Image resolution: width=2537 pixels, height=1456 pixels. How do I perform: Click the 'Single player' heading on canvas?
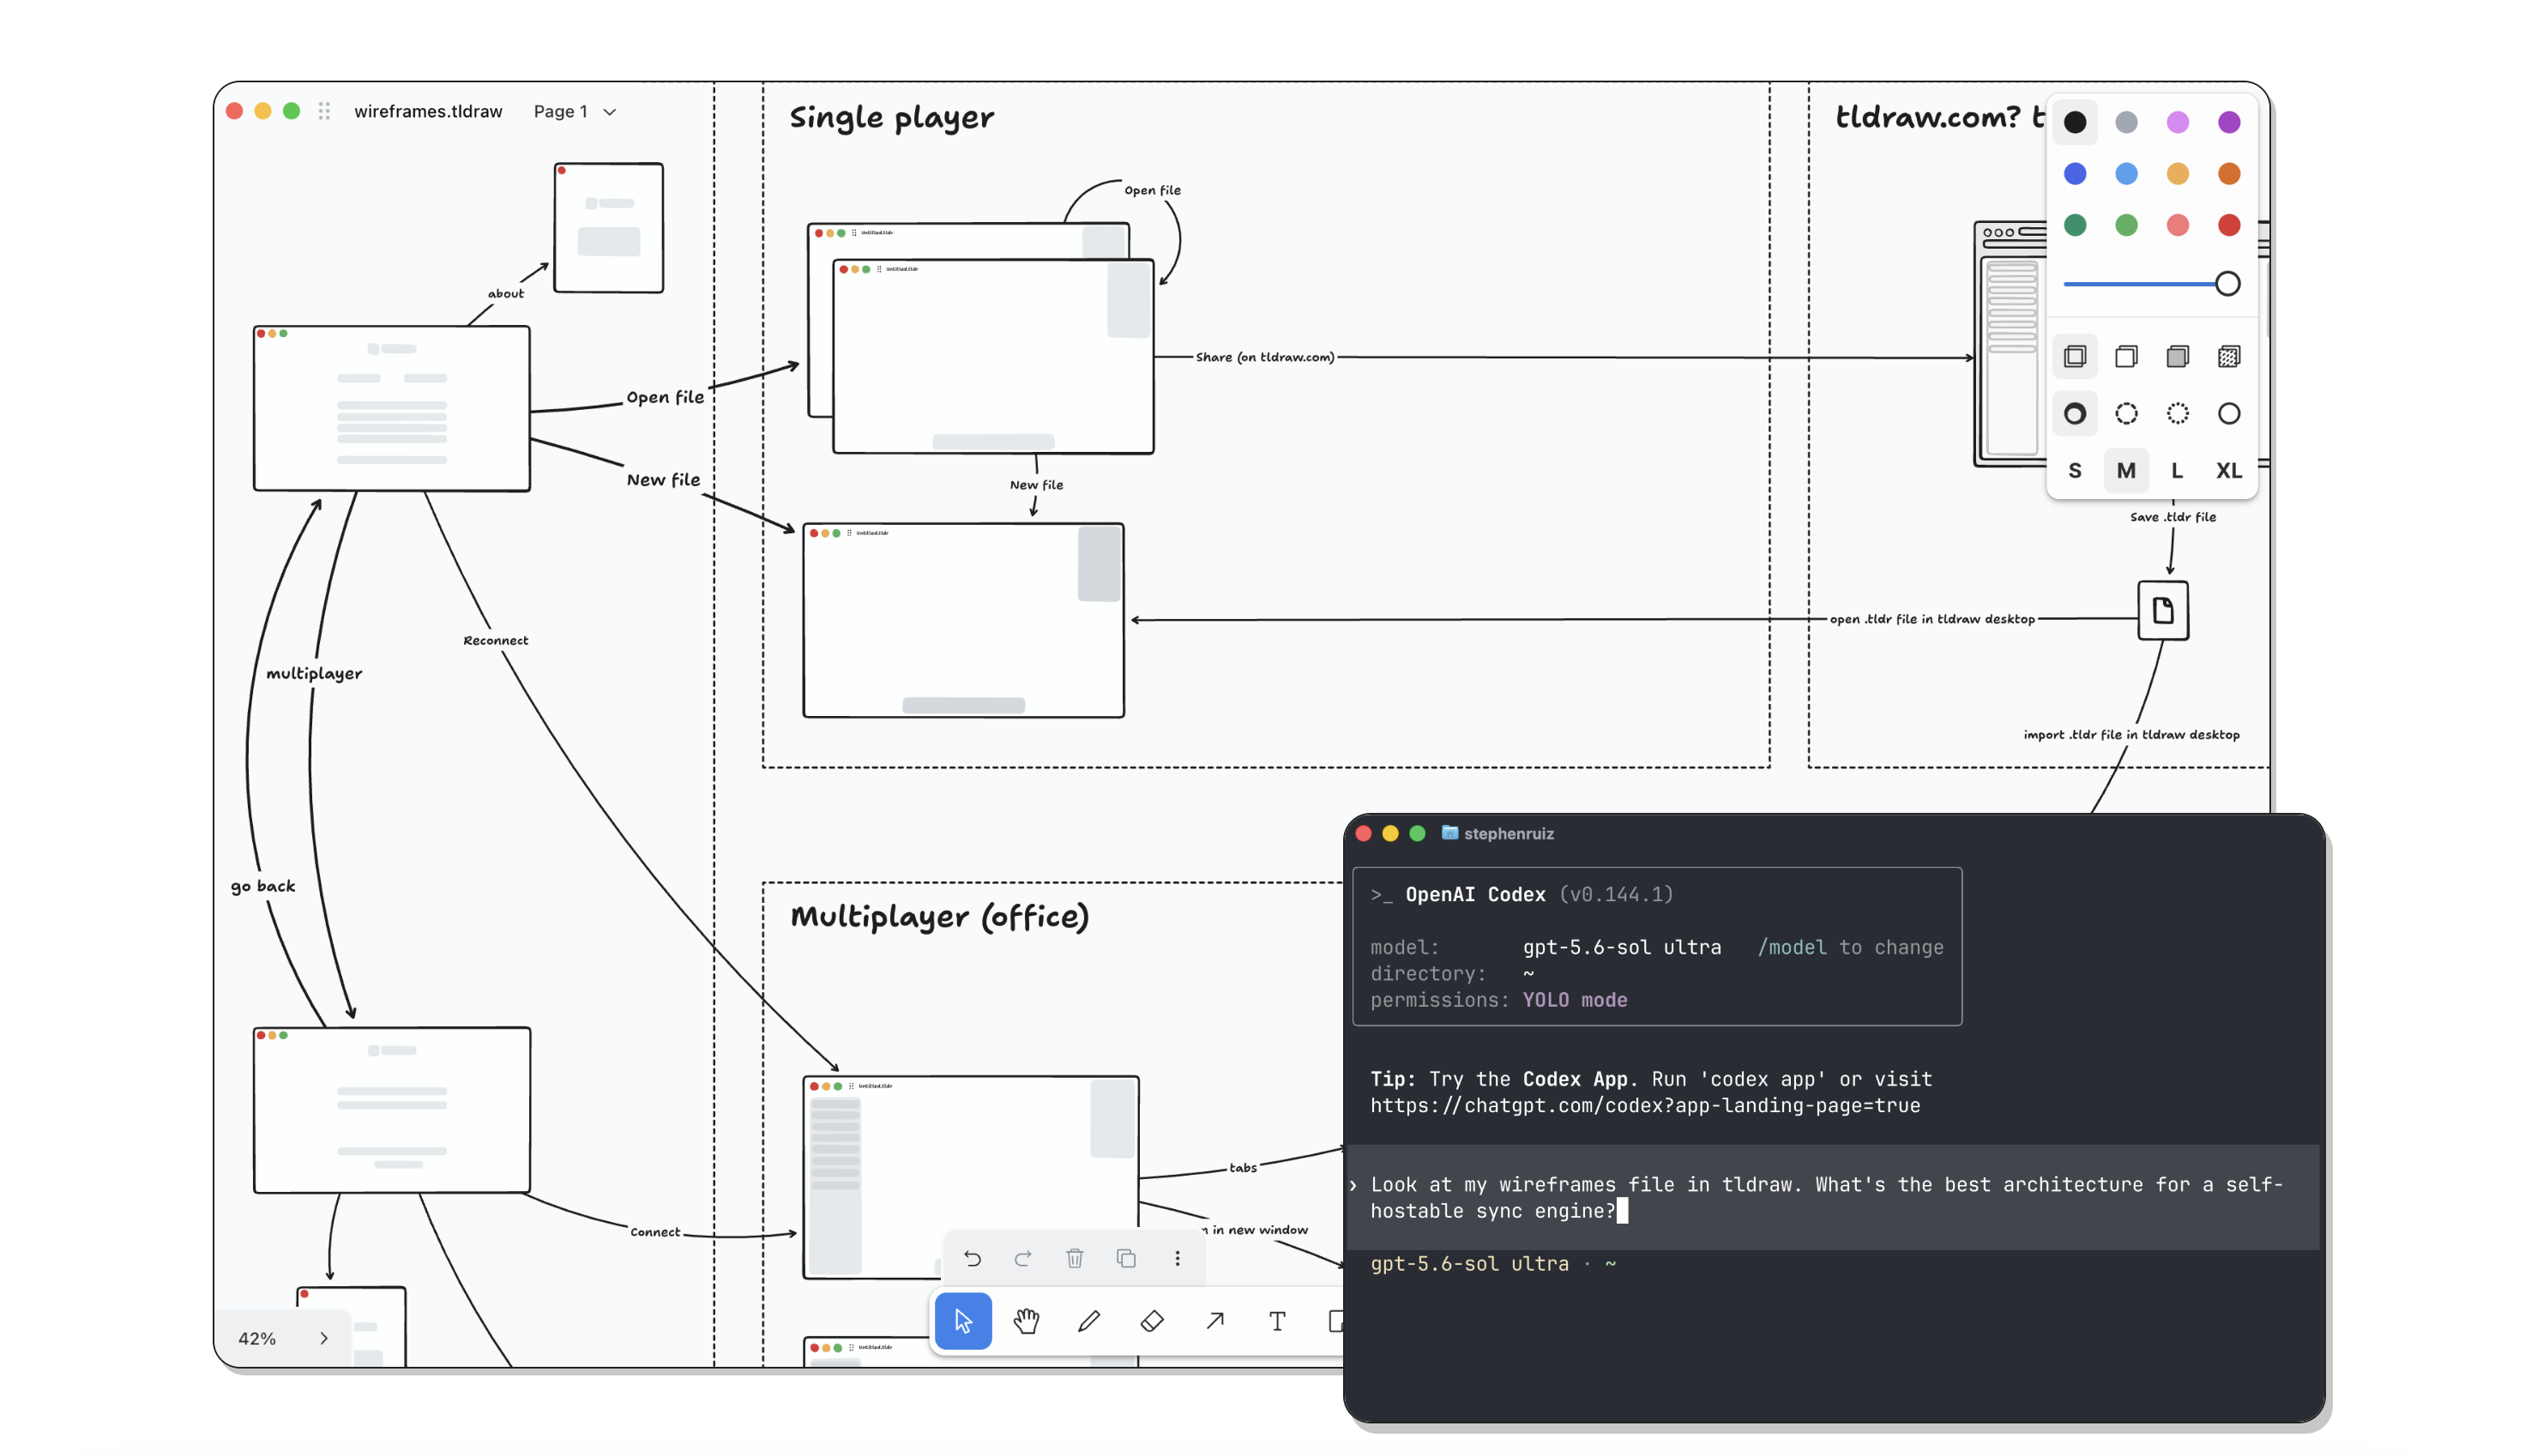point(891,118)
